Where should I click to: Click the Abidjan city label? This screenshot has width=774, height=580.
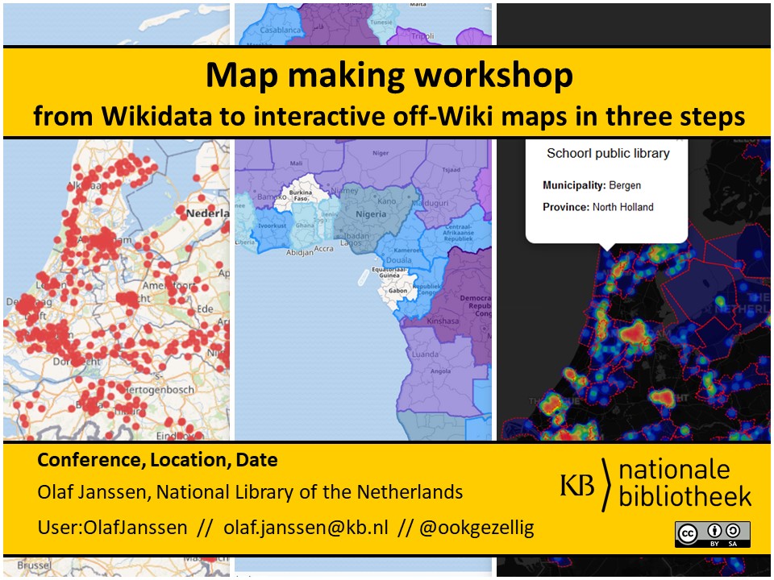click(x=300, y=252)
